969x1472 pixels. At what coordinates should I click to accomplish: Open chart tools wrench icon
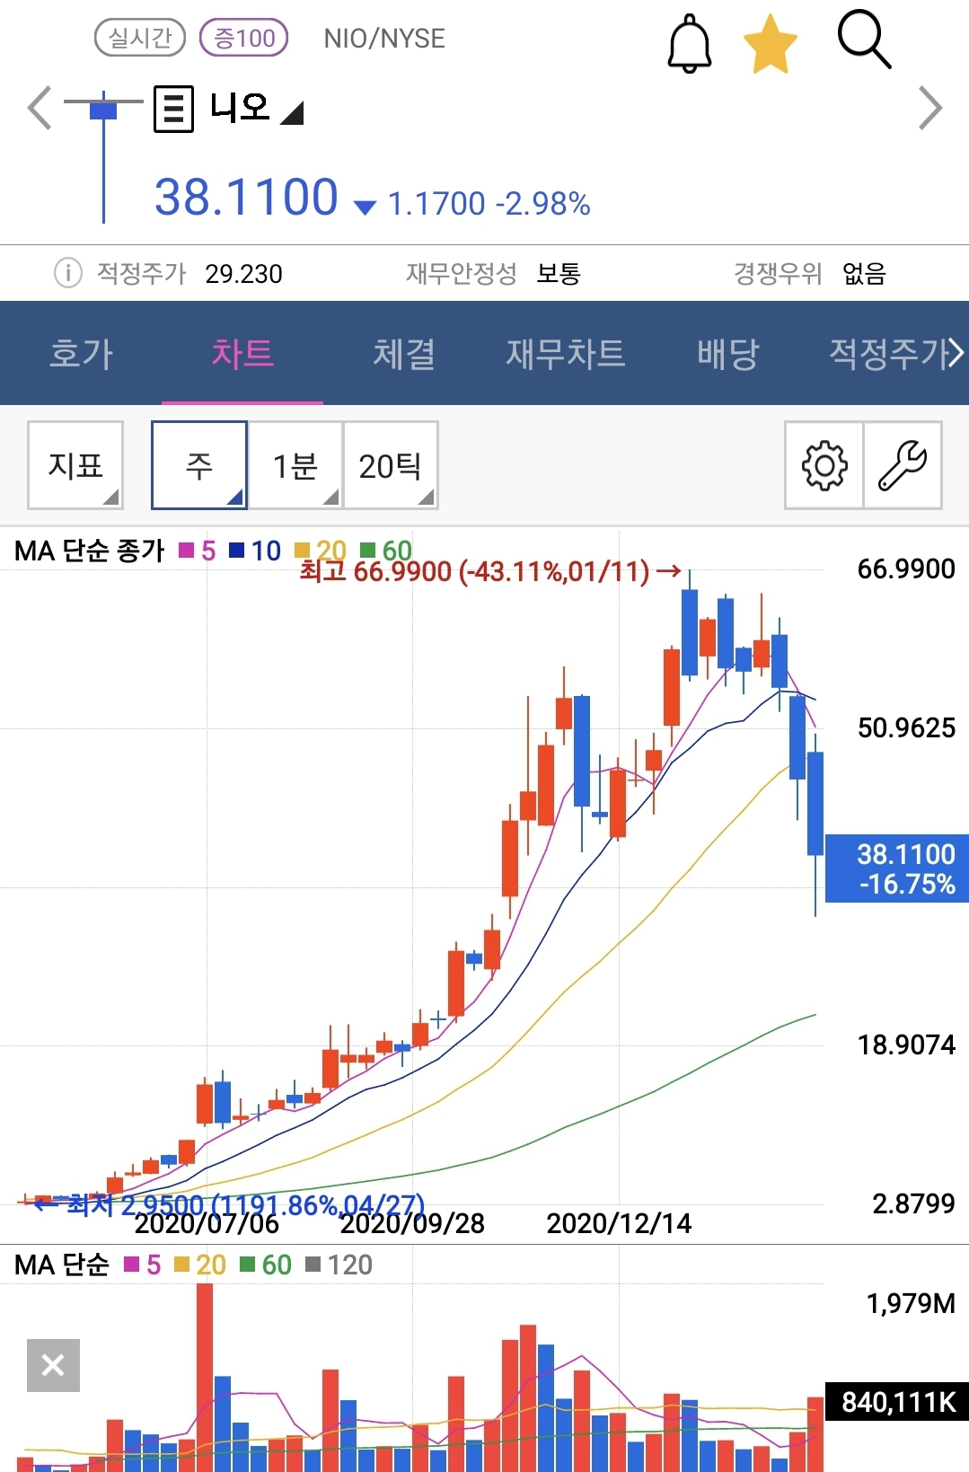click(x=903, y=465)
